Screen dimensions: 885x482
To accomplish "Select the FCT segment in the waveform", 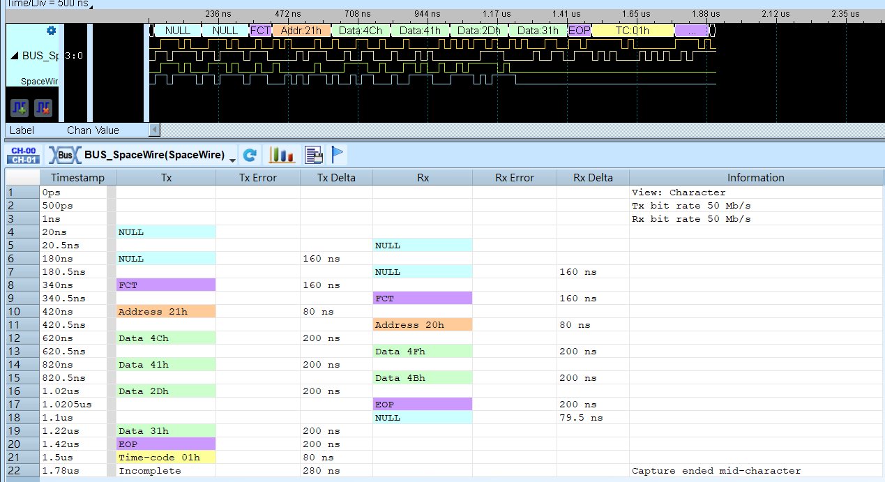I will coord(260,31).
